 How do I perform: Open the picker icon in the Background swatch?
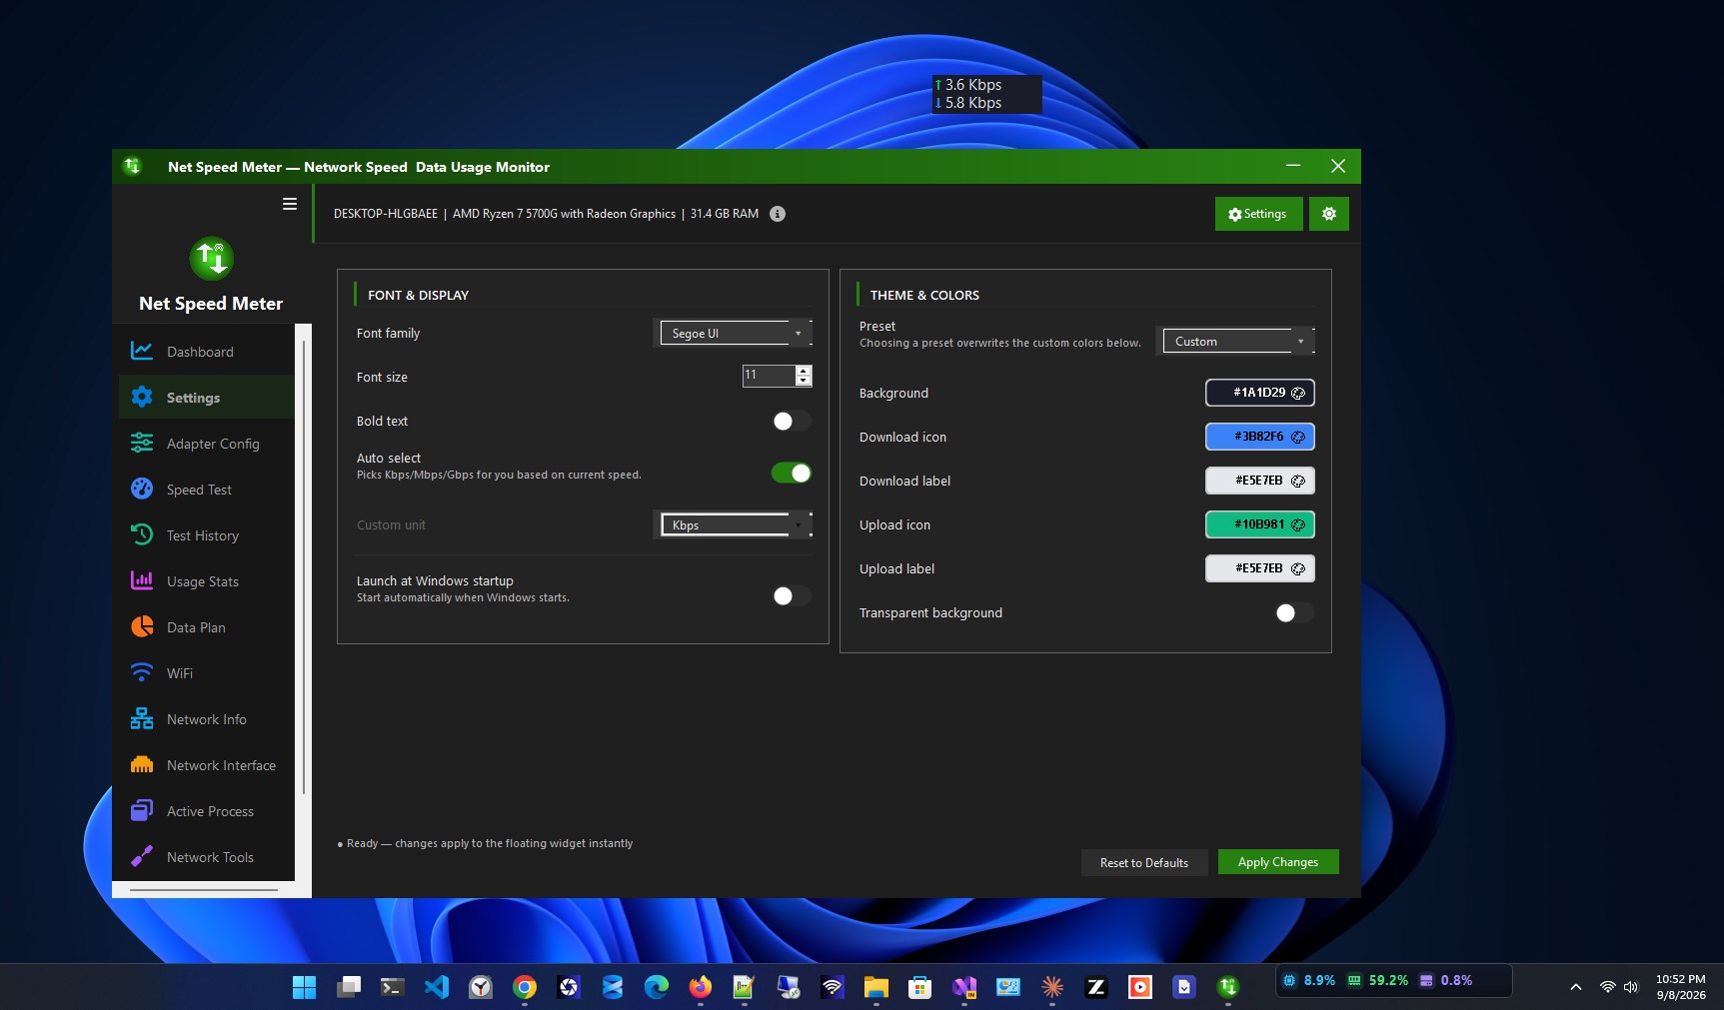1298,393
